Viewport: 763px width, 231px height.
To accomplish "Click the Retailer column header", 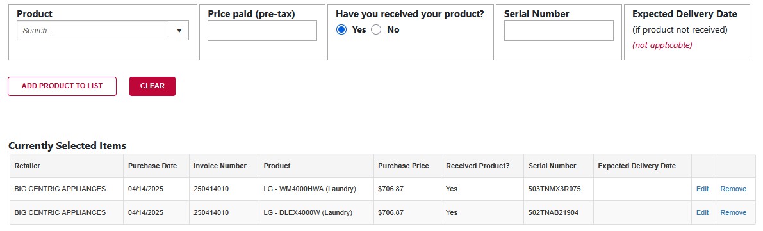I will pos(28,166).
